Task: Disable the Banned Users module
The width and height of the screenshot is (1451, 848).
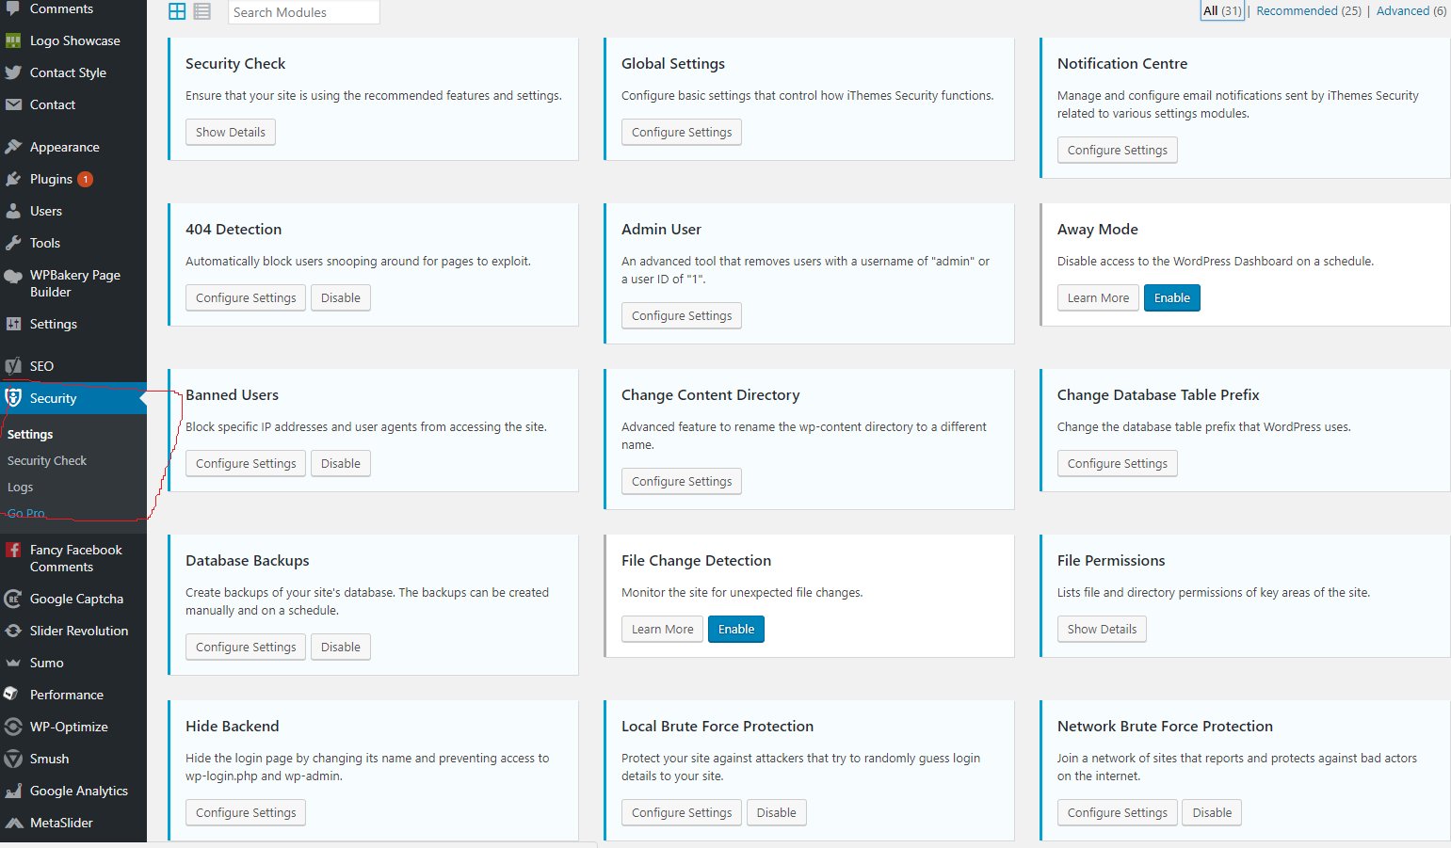Action: point(341,464)
